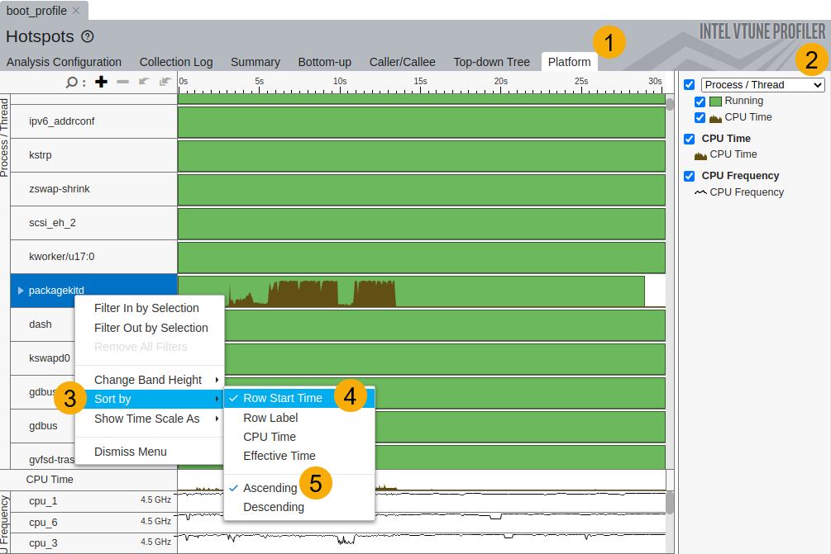The image size is (831, 554).
Task: Open the Process / Thread dropdown
Action: [762, 85]
